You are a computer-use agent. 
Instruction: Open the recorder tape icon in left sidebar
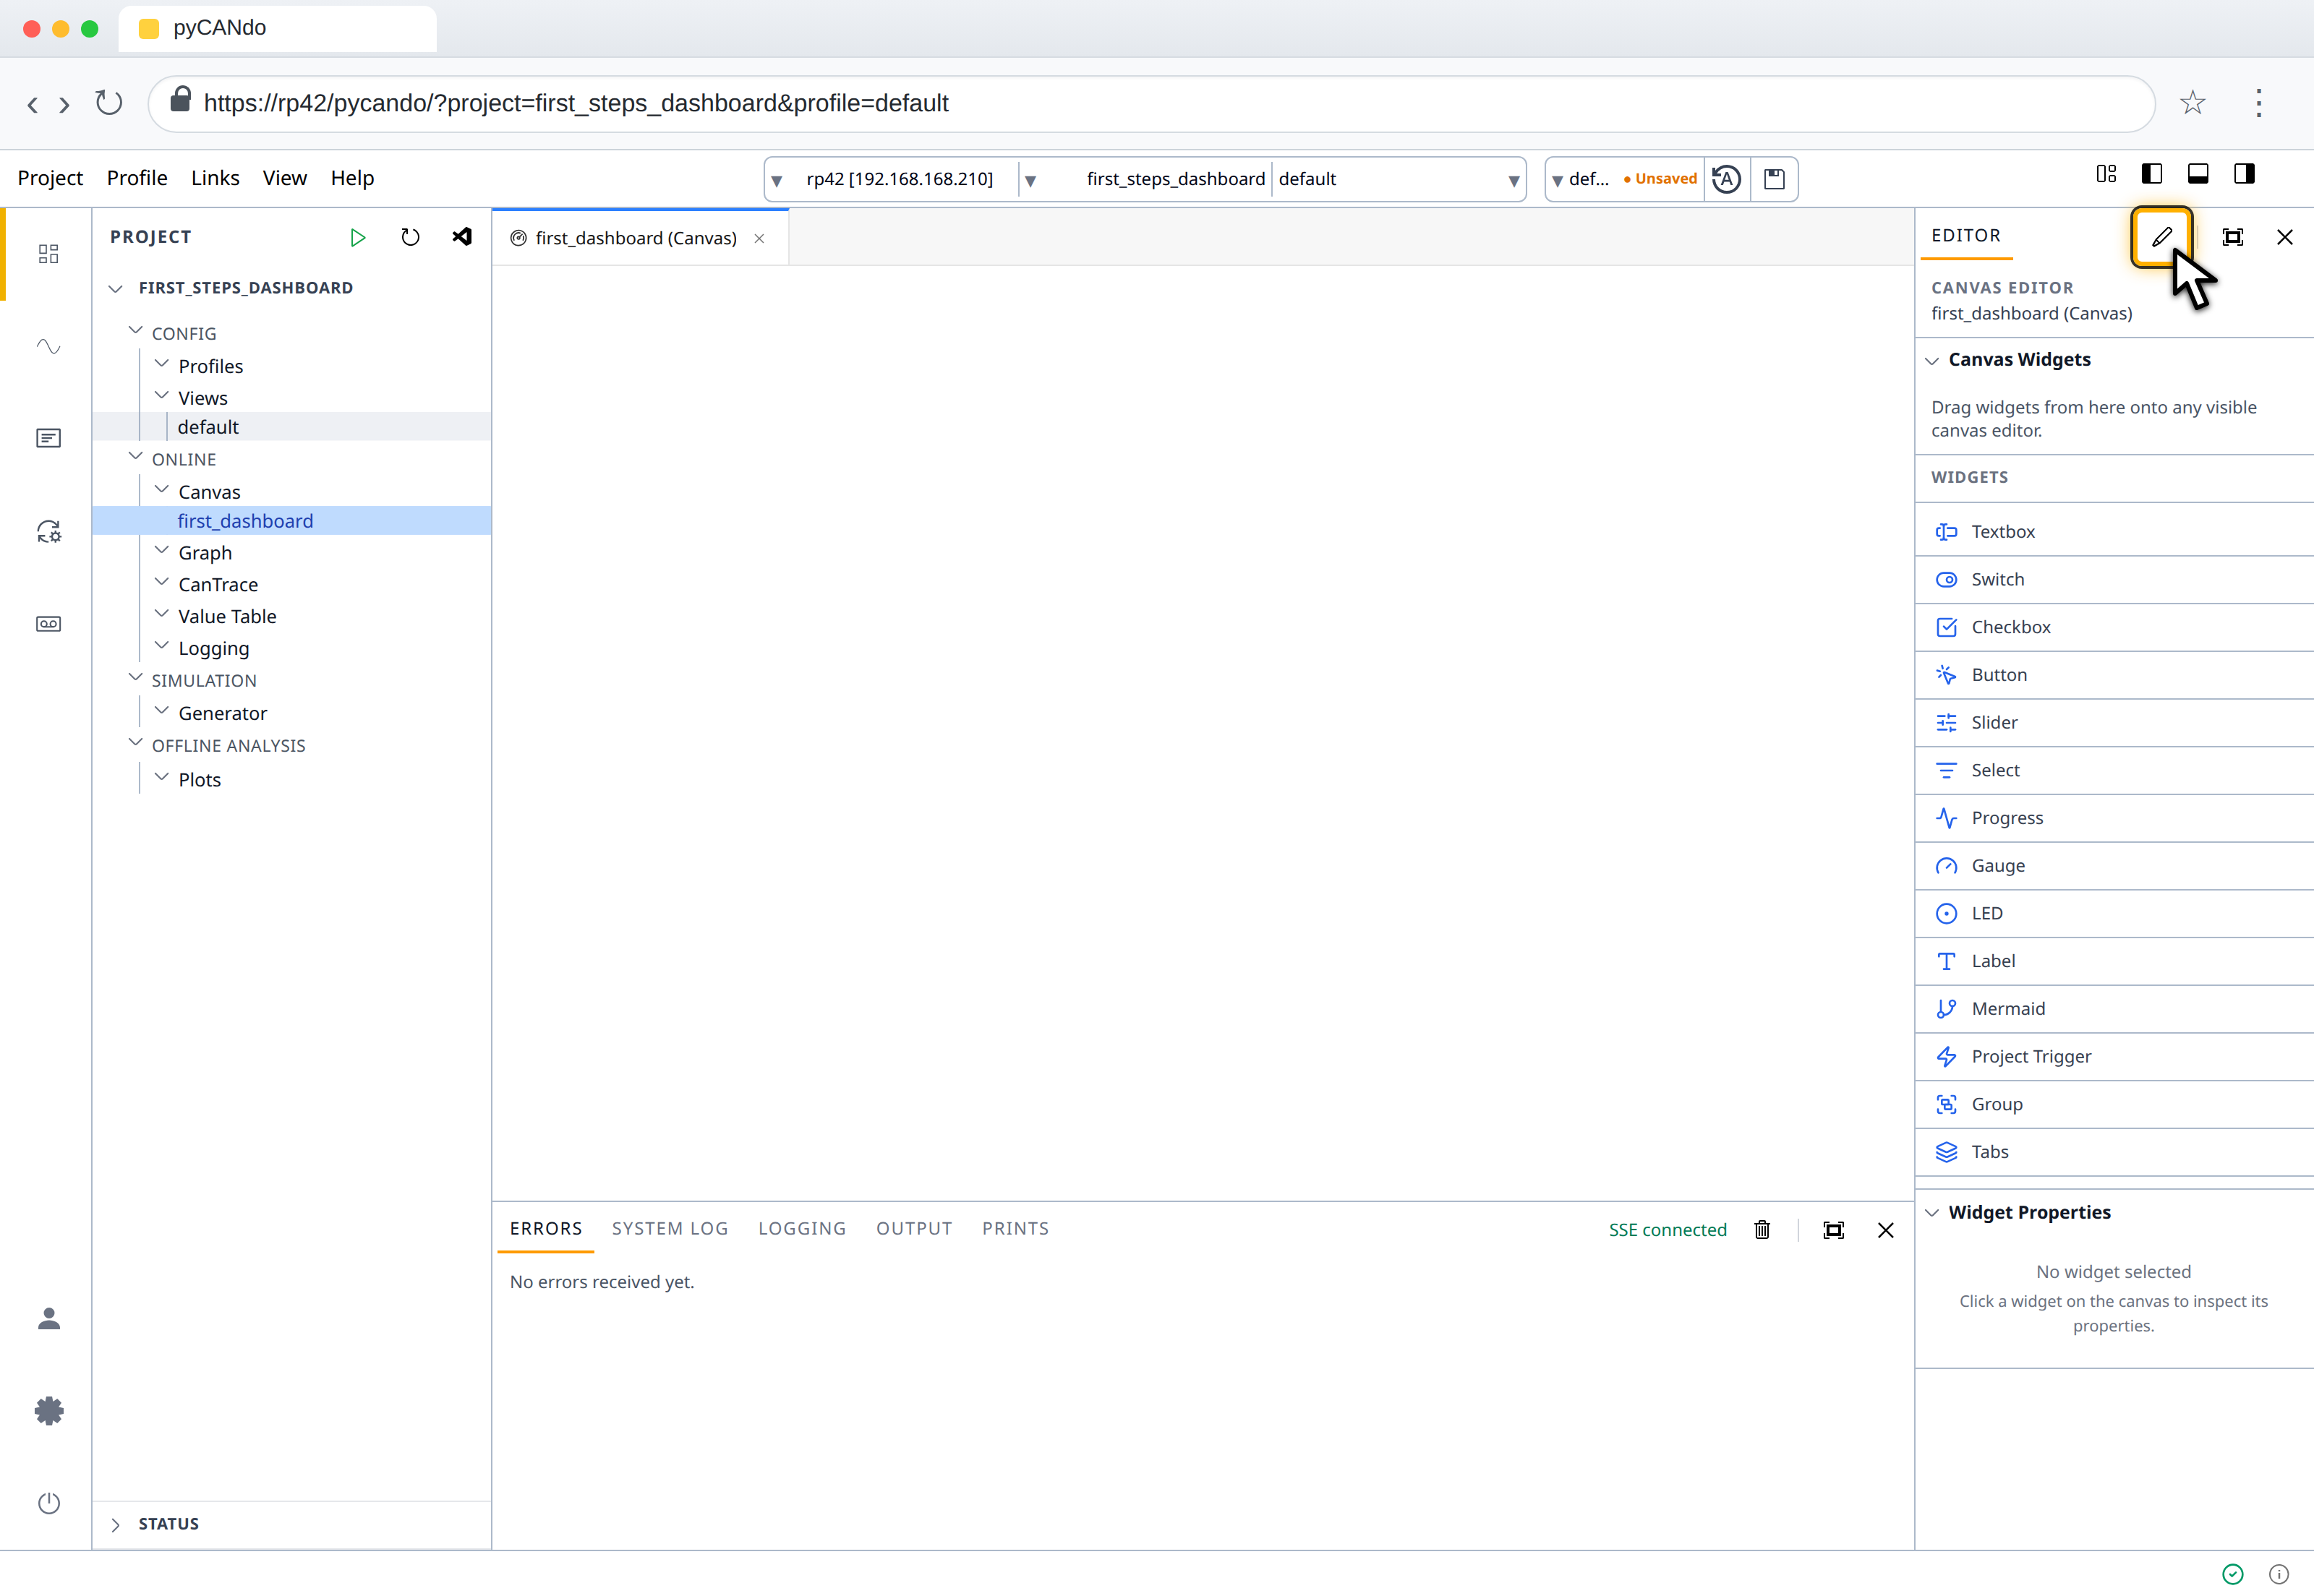[x=48, y=624]
